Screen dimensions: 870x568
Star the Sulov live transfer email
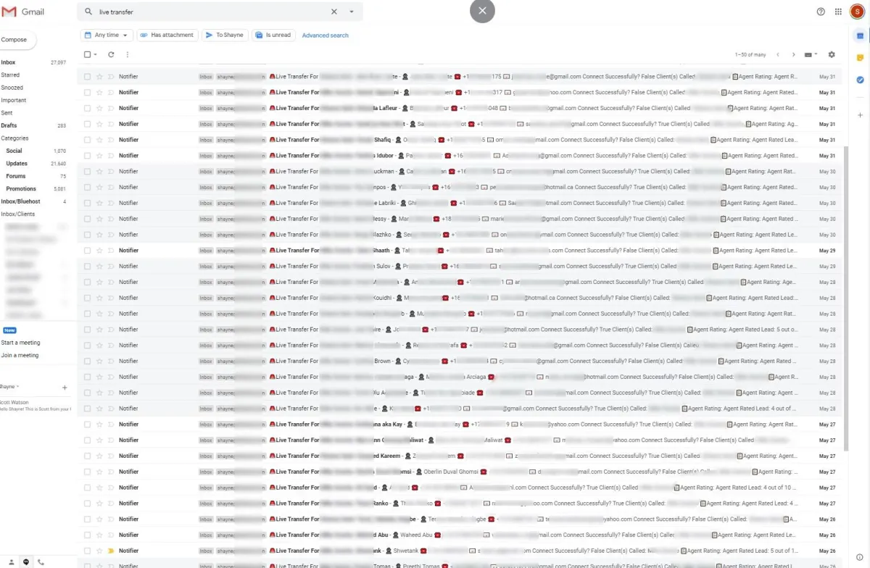point(100,266)
